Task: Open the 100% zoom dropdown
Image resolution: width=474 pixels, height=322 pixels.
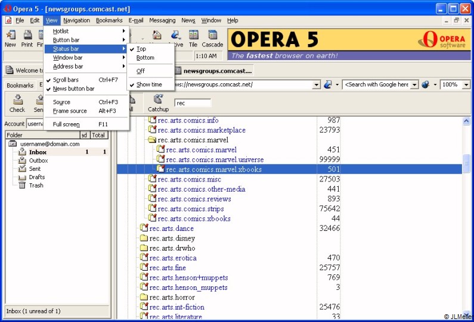Action: (466, 85)
